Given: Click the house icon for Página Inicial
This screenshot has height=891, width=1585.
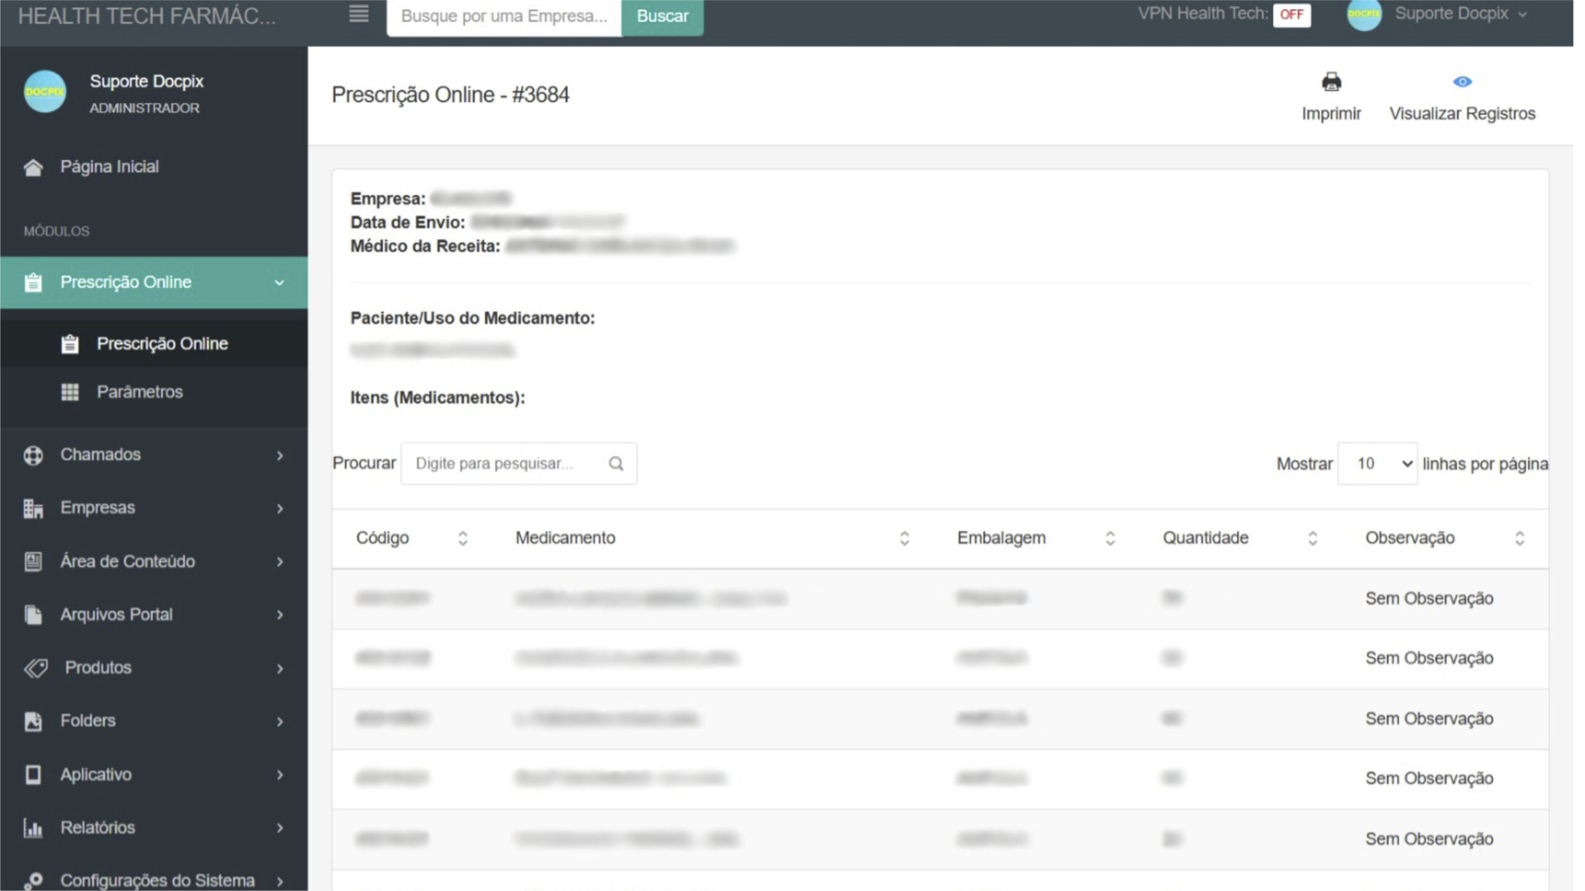Looking at the screenshot, I should 33,167.
